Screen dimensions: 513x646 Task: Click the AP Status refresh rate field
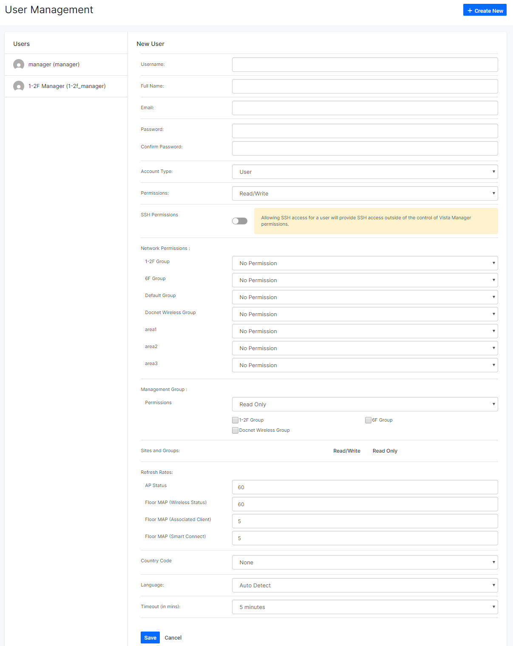[x=365, y=487]
